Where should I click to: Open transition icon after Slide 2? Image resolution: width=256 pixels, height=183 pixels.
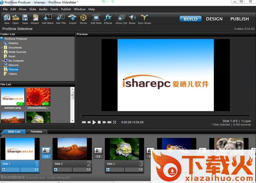(x=98, y=151)
